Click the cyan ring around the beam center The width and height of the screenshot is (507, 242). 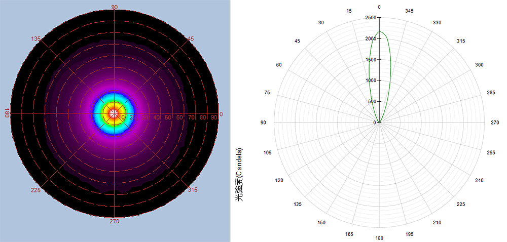(98, 113)
